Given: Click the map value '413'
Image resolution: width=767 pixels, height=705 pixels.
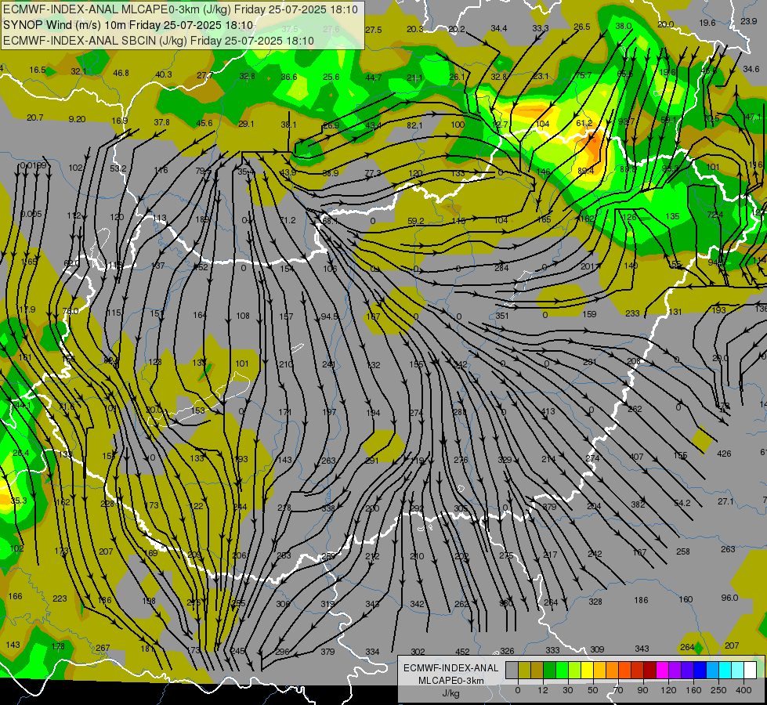Looking at the screenshot, I should coord(548,411).
